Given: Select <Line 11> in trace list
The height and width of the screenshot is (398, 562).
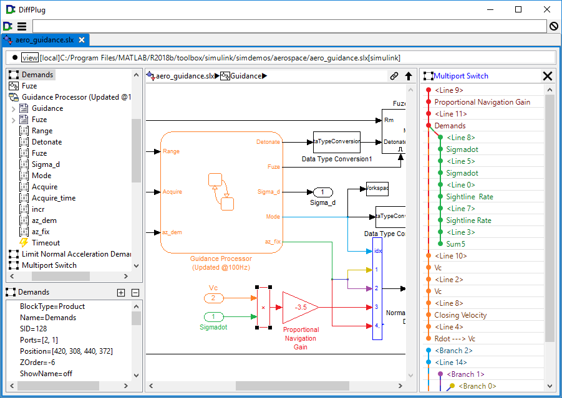Looking at the screenshot, I should pyautogui.click(x=451, y=114).
